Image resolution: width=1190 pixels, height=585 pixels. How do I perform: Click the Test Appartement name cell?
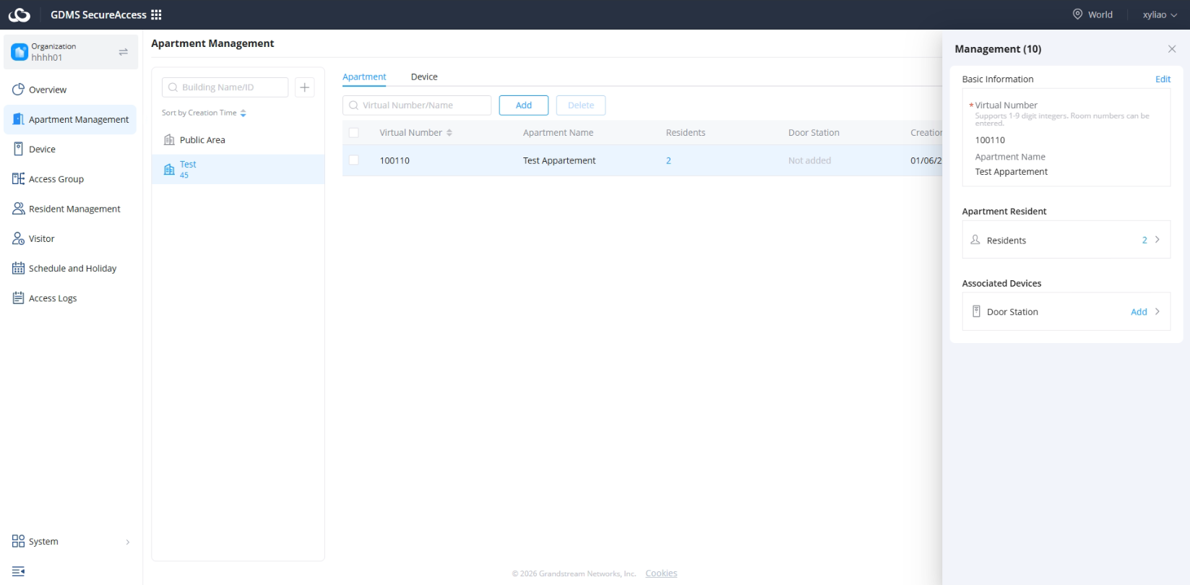pos(559,160)
